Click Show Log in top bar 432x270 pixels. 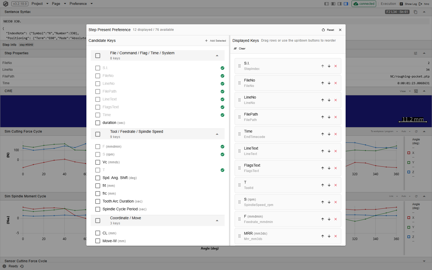[x=408, y=4]
